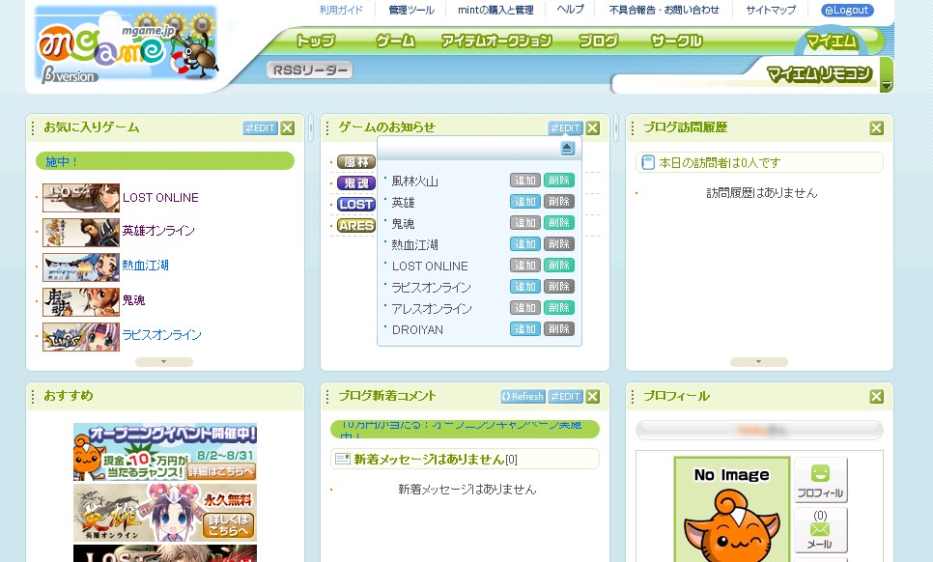Image resolution: width=933 pixels, height=562 pixels.
Task: Toggle 追加 for 英雄 in the game list
Action: click(x=524, y=202)
